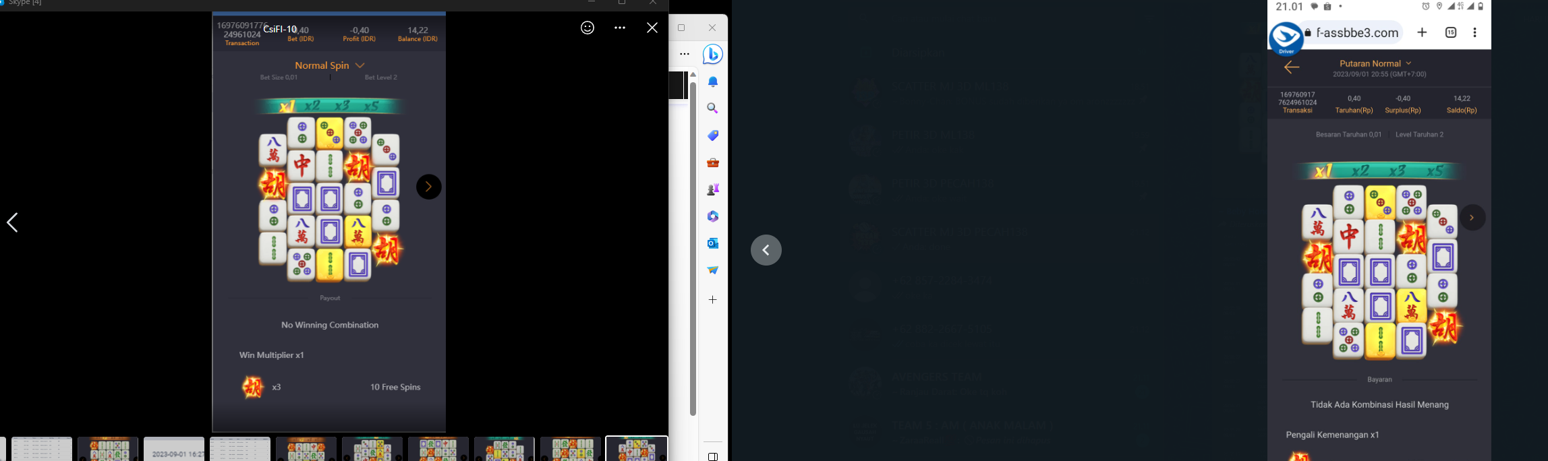Click flaming scatter symbol beside 'x3'
This screenshot has width=1548, height=461.
(x=253, y=387)
